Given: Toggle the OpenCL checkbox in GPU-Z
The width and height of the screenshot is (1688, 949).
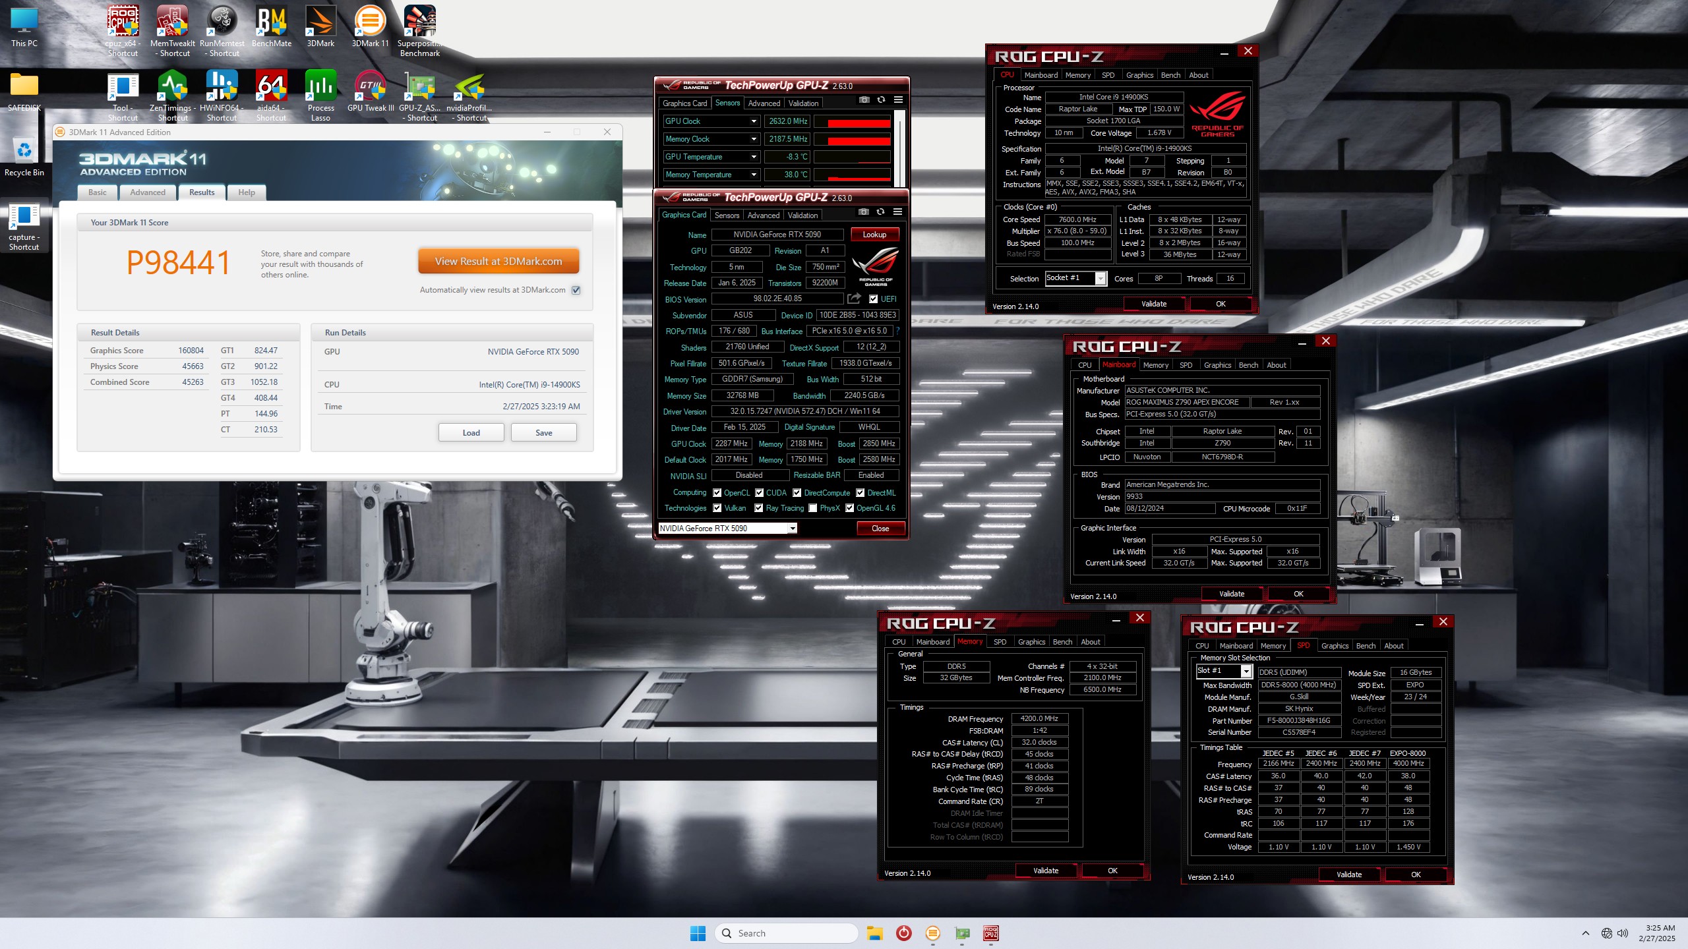Looking at the screenshot, I should 717,493.
